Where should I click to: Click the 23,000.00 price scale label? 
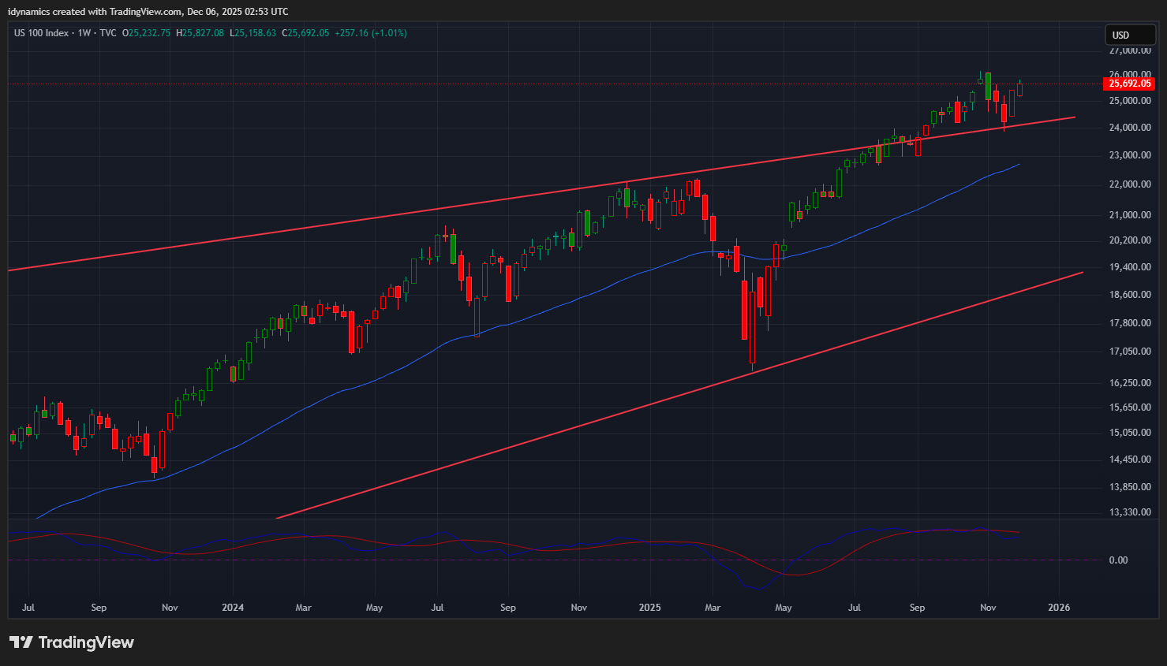1130,155
